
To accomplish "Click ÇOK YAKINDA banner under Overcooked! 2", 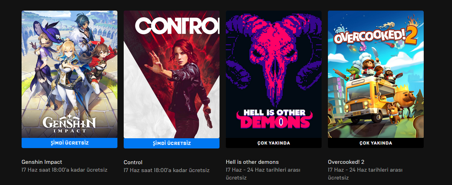I will point(375,143).
